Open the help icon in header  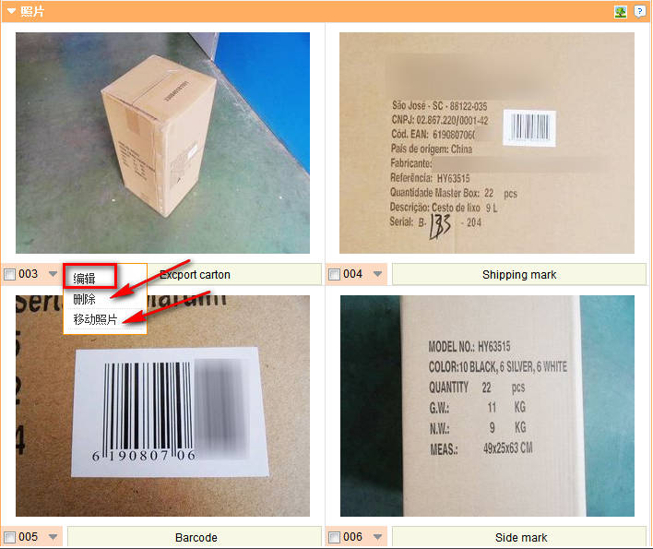click(639, 11)
